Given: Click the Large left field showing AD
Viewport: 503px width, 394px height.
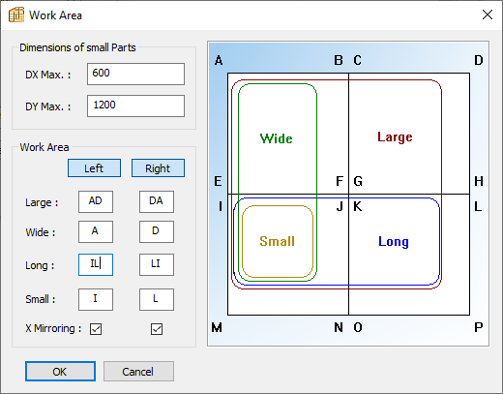Looking at the screenshot, I should click(x=96, y=201).
